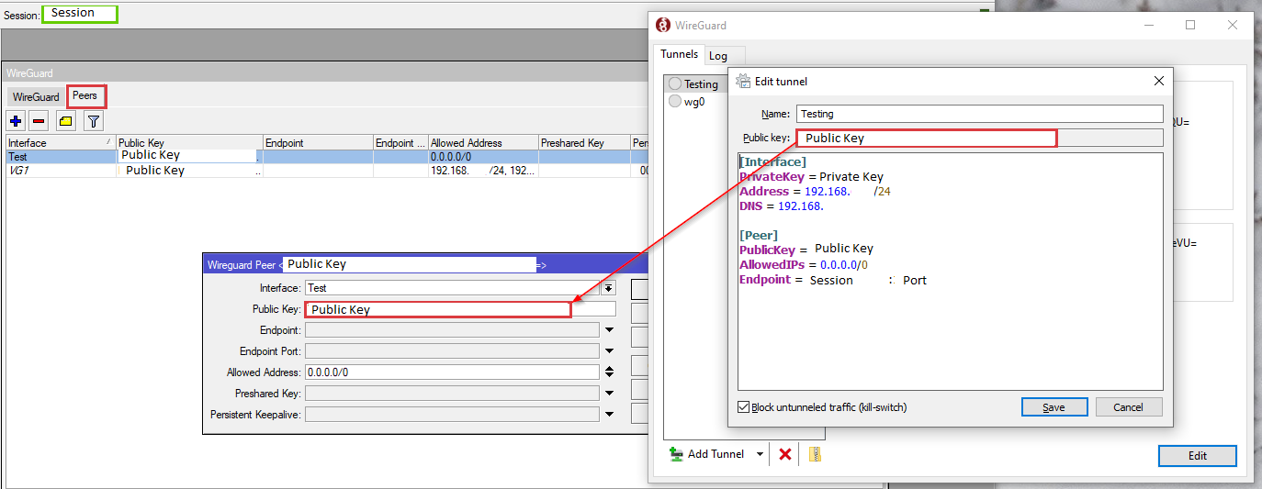Minimize the WireGuard window
Image resolution: width=1262 pixels, height=489 pixels.
click(x=1148, y=26)
